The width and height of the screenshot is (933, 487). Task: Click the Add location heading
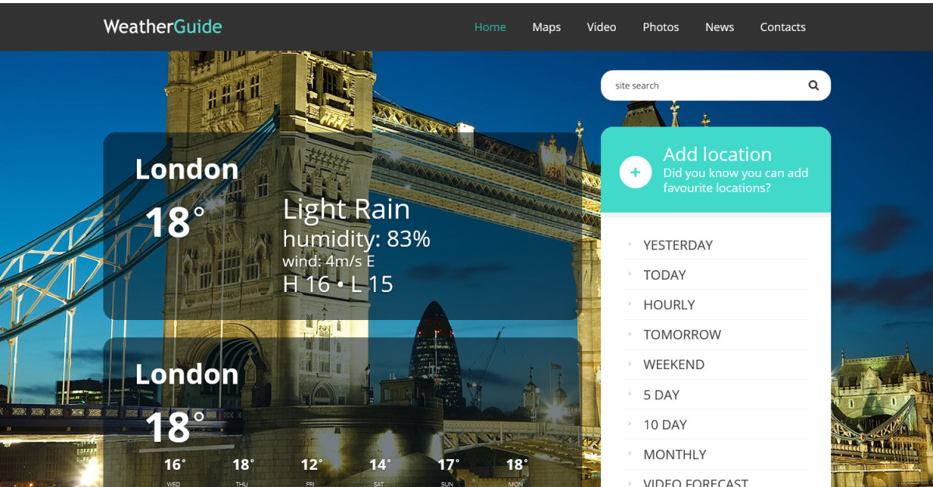pyautogui.click(x=717, y=155)
